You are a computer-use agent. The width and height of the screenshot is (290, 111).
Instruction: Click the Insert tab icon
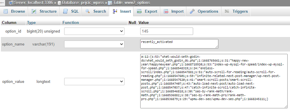click(x=115, y=11)
